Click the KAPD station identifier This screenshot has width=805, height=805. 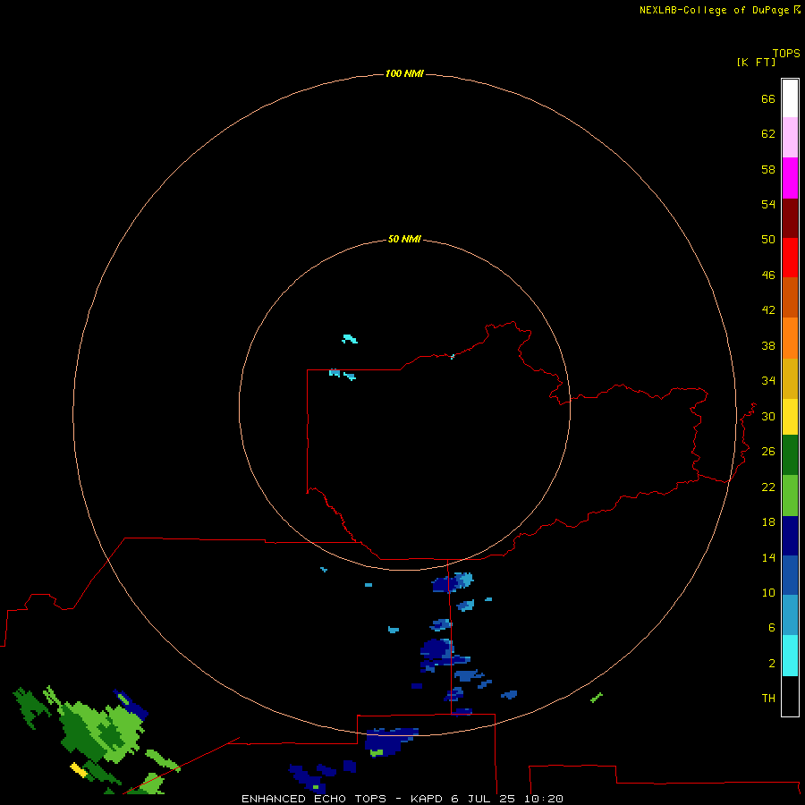(x=428, y=799)
